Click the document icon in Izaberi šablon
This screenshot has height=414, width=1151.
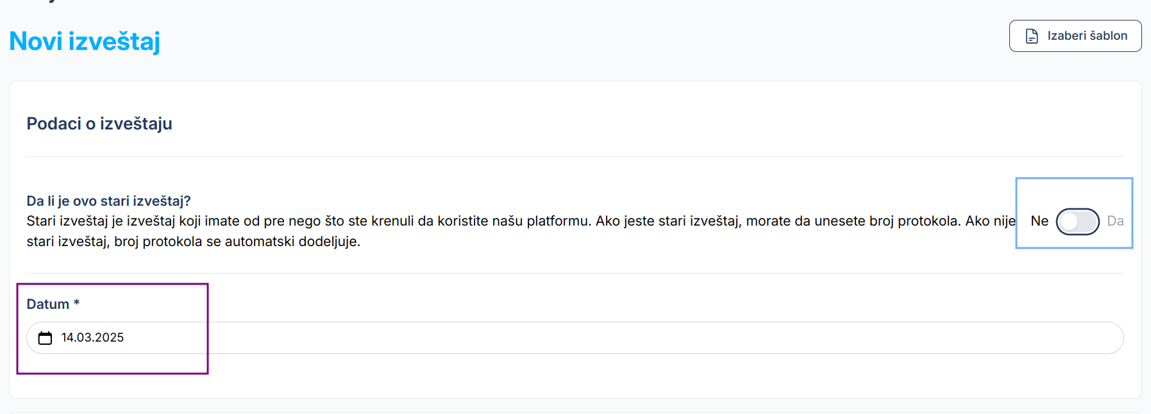coord(1032,37)
